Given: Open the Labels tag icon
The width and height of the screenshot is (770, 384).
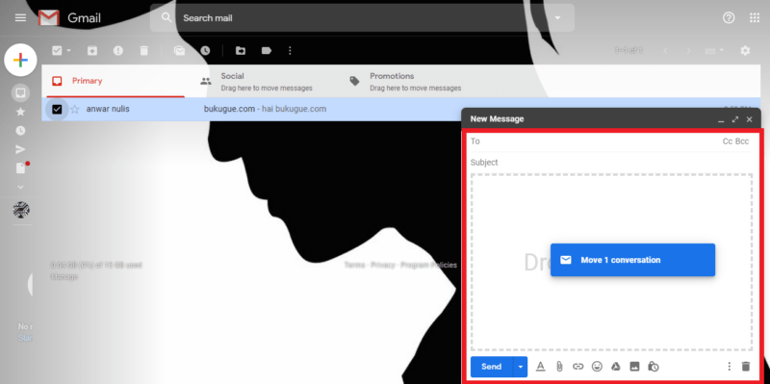Looking at the screenshot, I should [267, 51].
